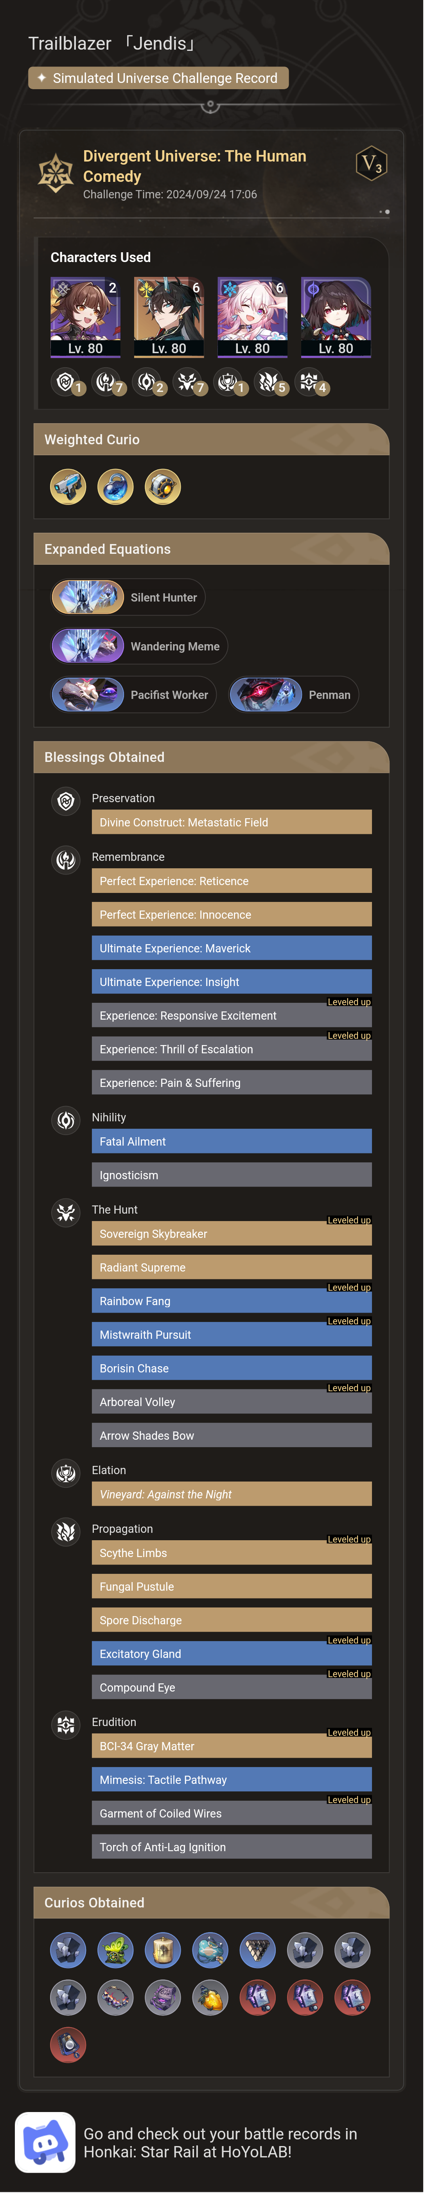
Task: Collapse the Characters Used panel
Action: [101, 256]
